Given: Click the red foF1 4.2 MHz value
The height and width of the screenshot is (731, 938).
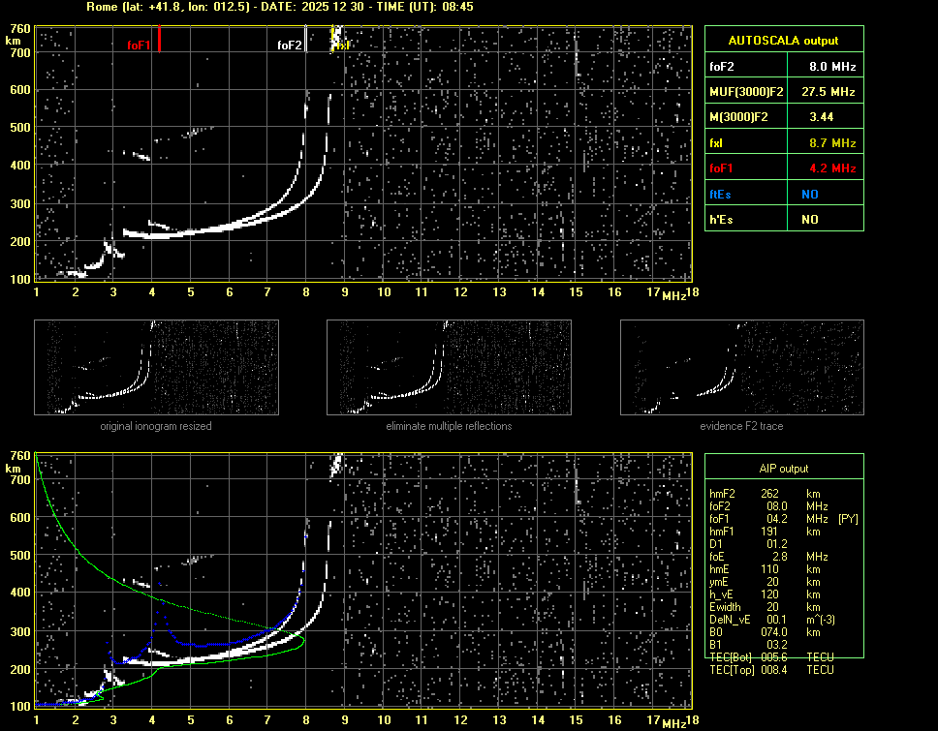Looking at the screenshot, I should click(832, 168).
